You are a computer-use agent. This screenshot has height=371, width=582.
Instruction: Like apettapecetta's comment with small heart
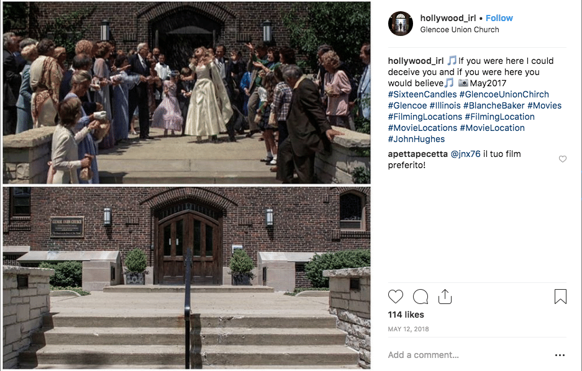coord(563,159)
